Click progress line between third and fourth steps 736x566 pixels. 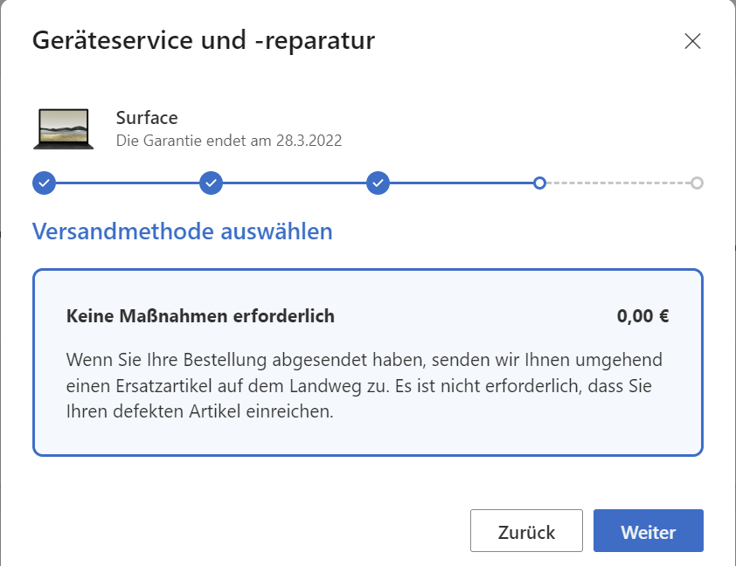coord(461,183)
